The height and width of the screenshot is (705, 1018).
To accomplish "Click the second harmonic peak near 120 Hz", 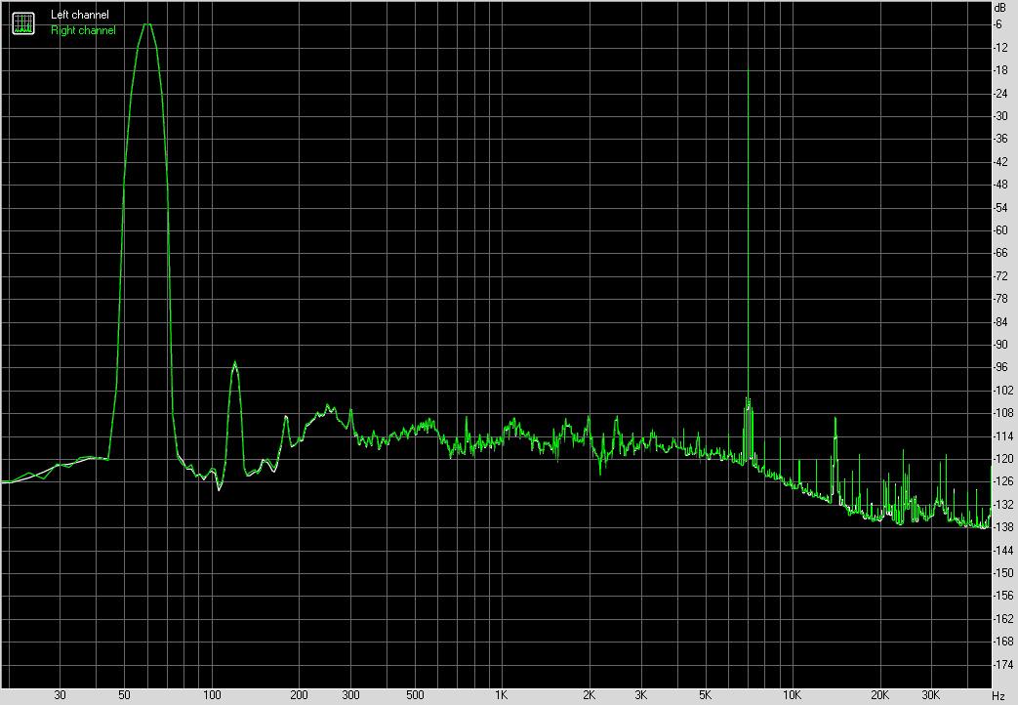I will tap(234, 363).
